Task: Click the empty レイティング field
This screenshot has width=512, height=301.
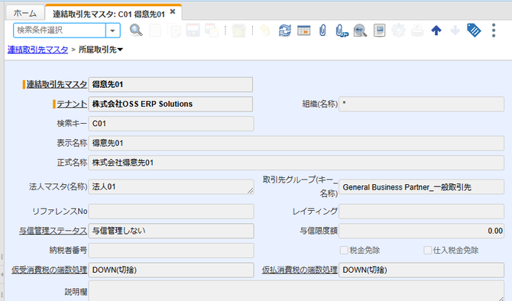Action: (x=422, y=211)
